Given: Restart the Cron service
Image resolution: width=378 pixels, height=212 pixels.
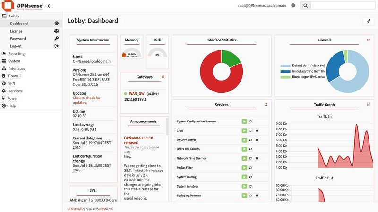Looking at the screenshot, I should coord(250,131).
